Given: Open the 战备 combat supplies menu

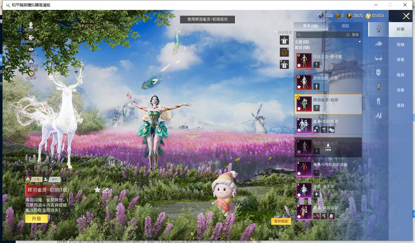Looking at the screenshot, I should point(401,90).
